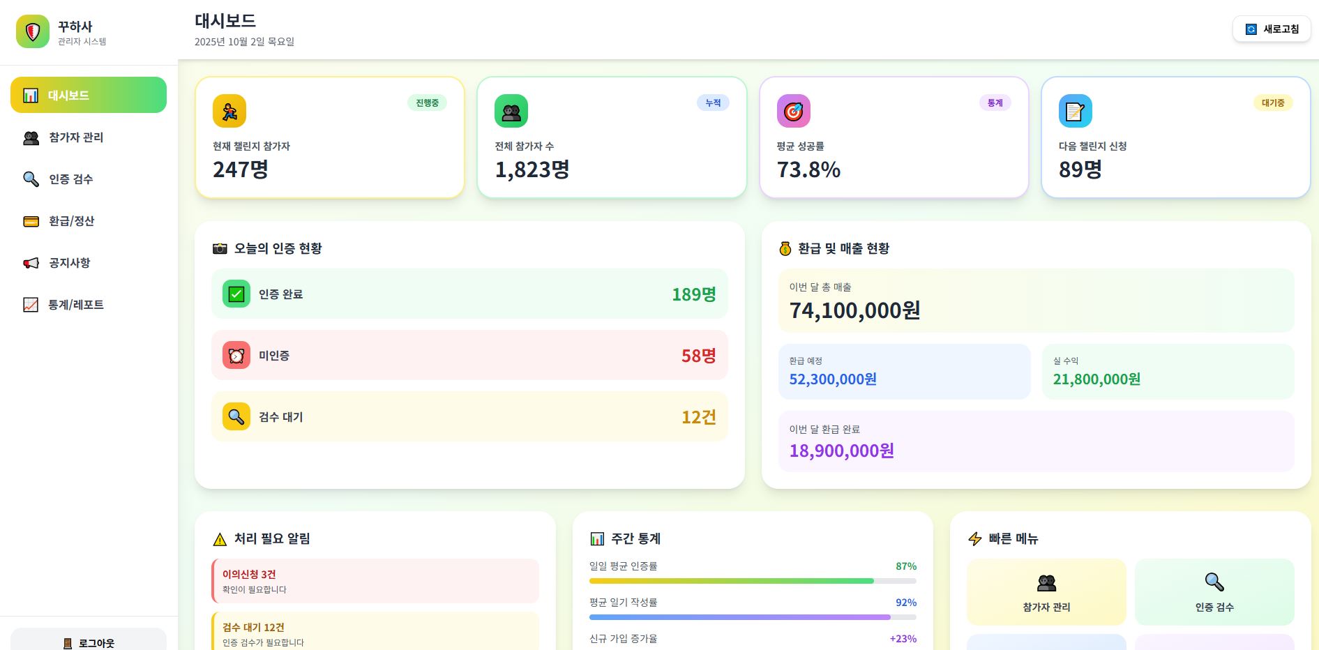Click the camera icon beside 오늘의 인증 현황
This screenshot has height=650, width=1319.
[220, 248]
